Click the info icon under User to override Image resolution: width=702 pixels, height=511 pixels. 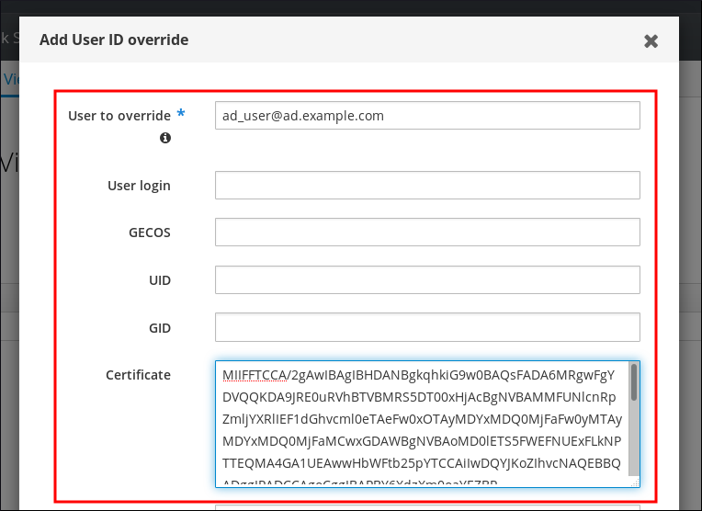click(165, 138)
